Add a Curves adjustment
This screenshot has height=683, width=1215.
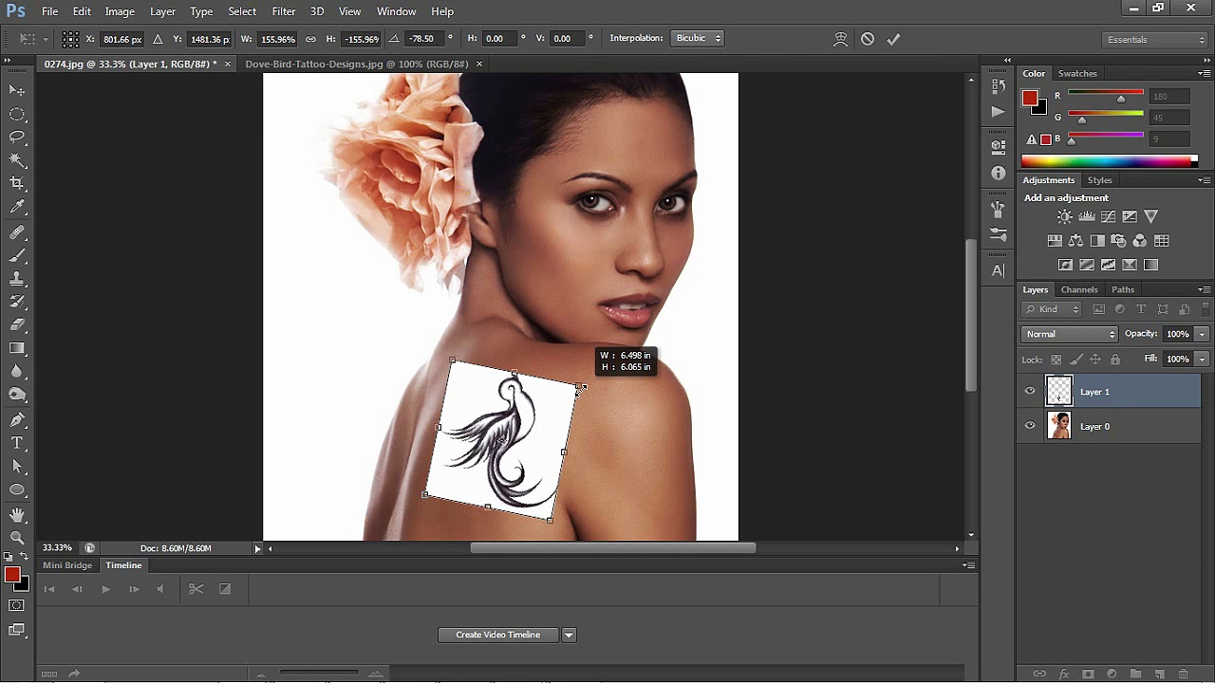(x=1108, y=216)
